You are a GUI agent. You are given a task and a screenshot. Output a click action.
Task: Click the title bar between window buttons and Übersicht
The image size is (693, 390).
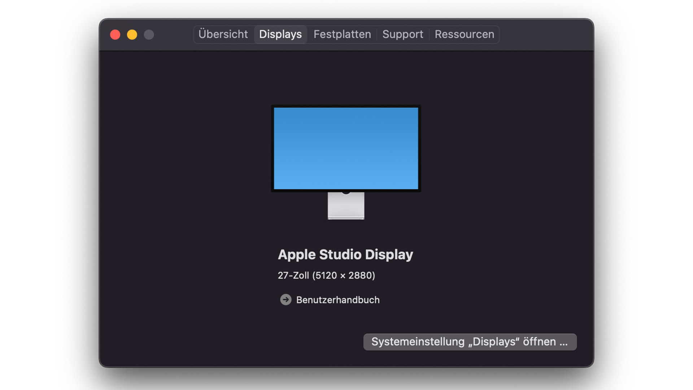[x=174, y=35]
